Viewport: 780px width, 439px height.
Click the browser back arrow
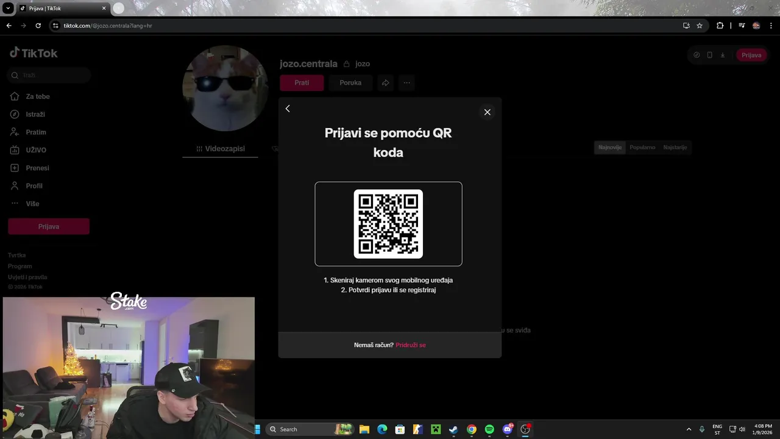[x=9, y=26]
